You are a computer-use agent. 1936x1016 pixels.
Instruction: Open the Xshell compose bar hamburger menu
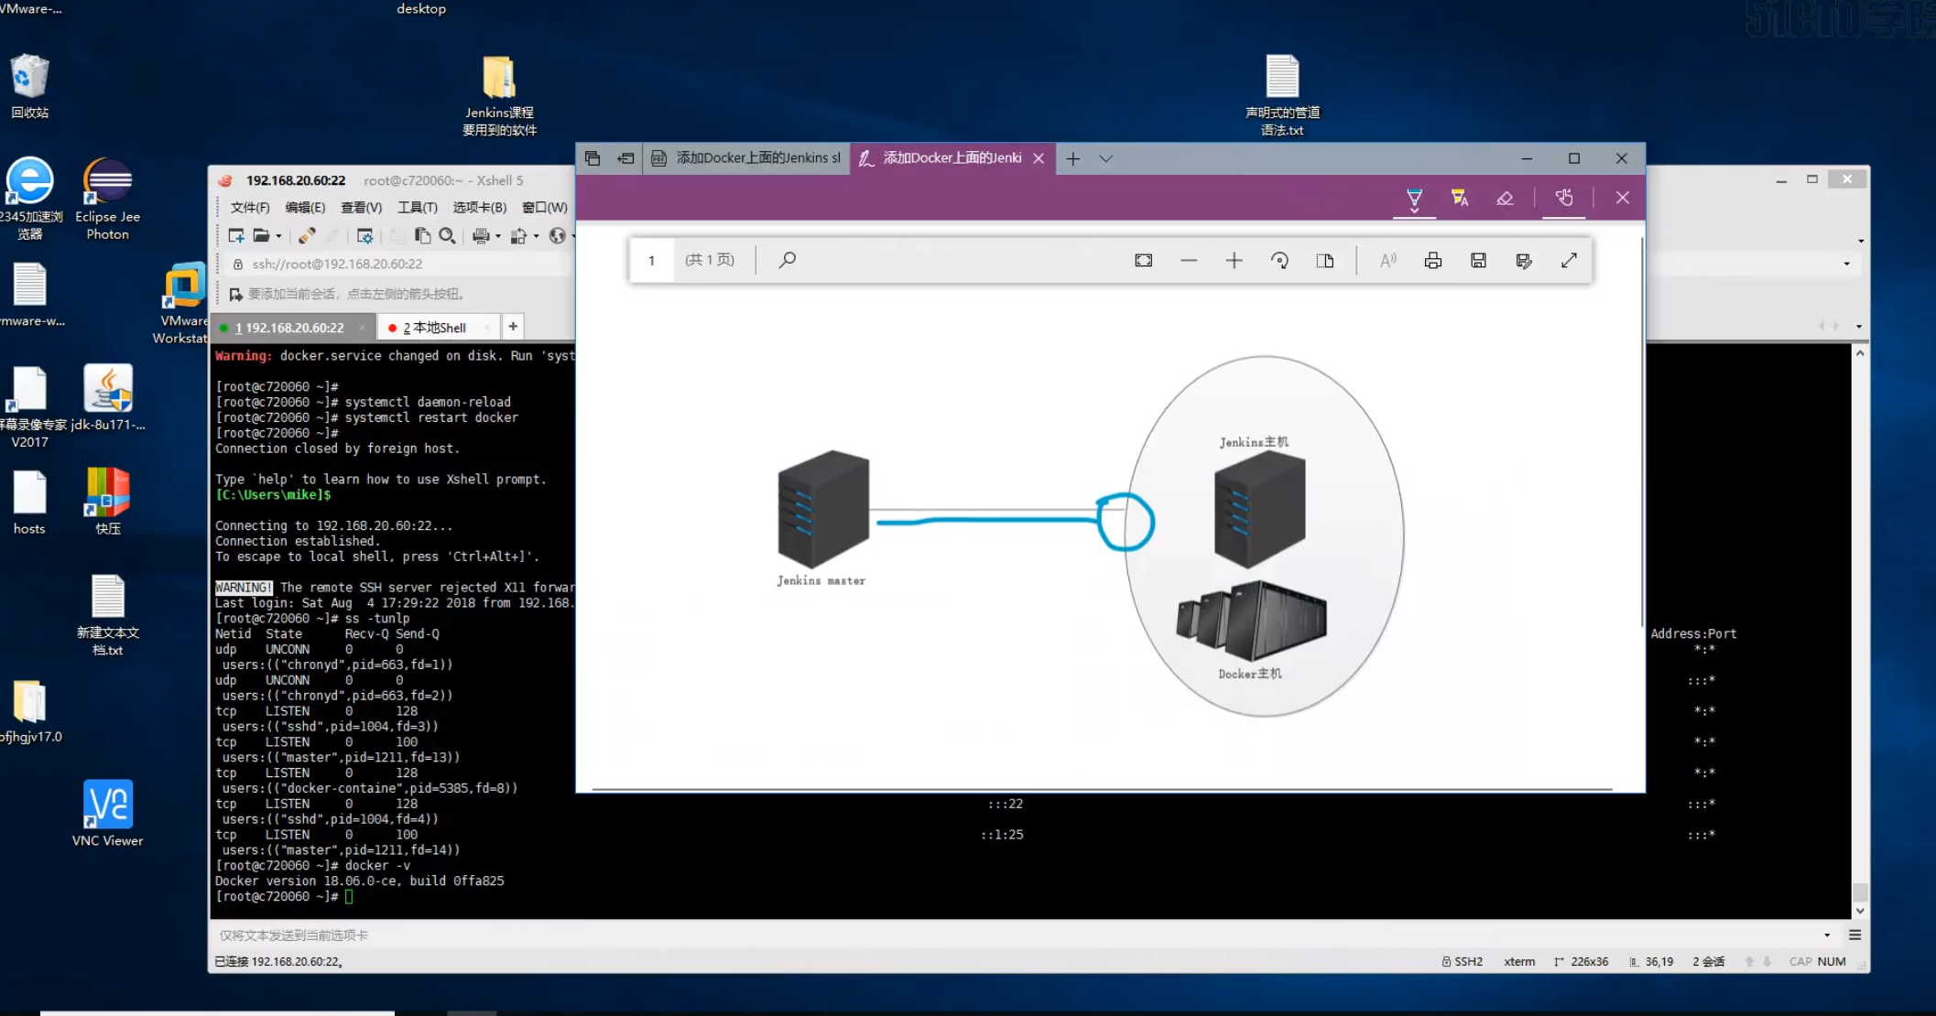click(1854, 935)
